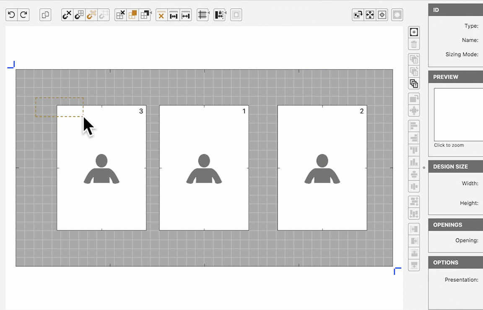Click the preview thumbnail to zoom
The height and width of the screenshot is (310, 483).
pyautogui.click(x=458, y=114)
